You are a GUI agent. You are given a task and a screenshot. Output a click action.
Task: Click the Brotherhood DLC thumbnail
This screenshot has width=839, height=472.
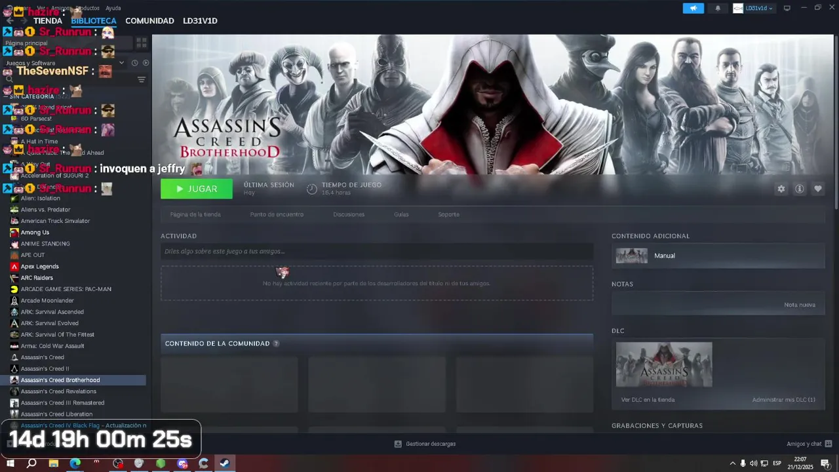(x=664, y=364)
